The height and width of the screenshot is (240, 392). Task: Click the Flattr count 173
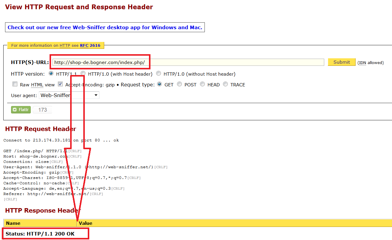coord(42,110)
